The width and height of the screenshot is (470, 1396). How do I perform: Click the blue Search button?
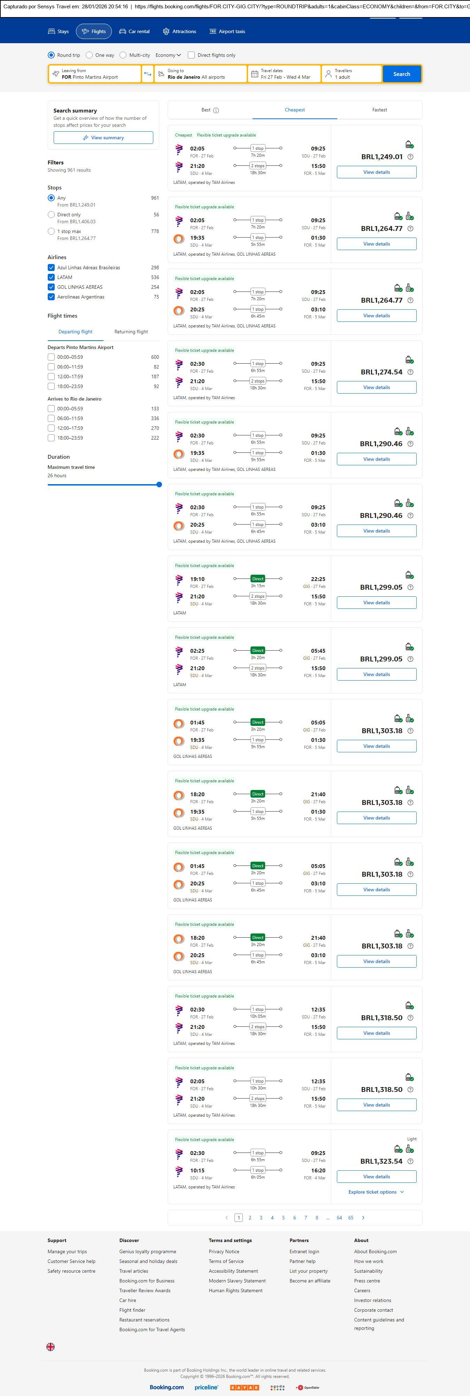[x=401, y=74]
